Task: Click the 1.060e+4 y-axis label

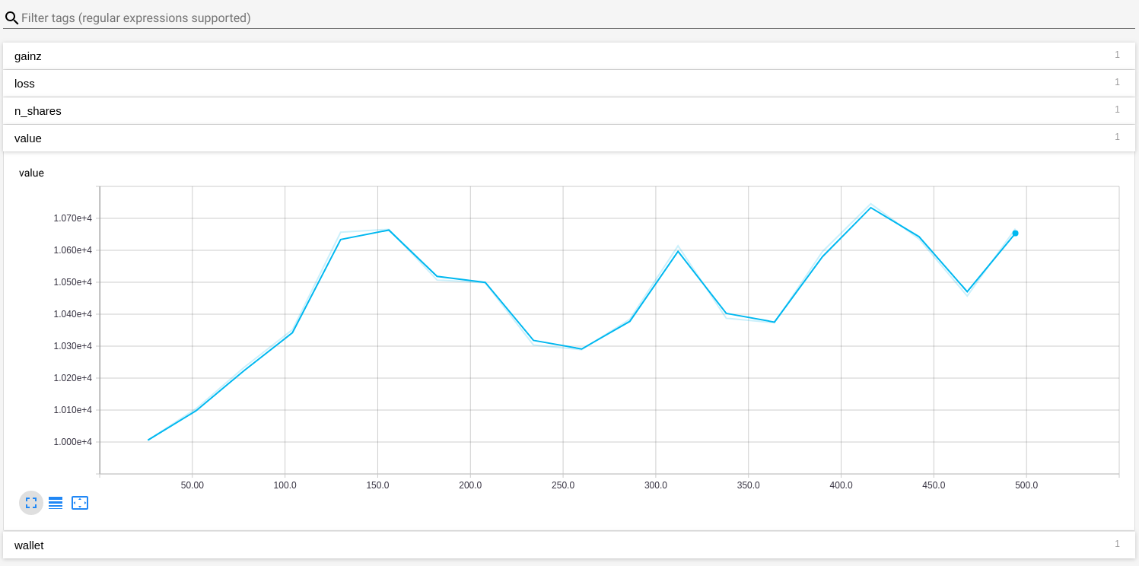Action: point(72,250)
